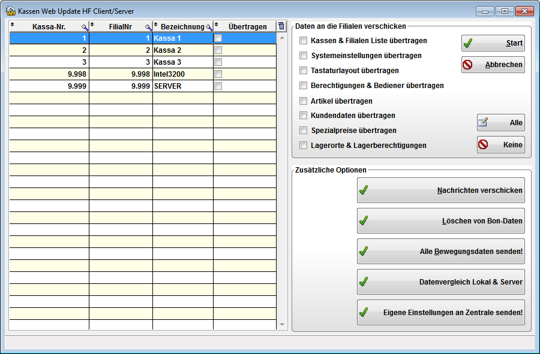Select the Intel3200 cell
The image size is (540, 354).
pos(183,74)
